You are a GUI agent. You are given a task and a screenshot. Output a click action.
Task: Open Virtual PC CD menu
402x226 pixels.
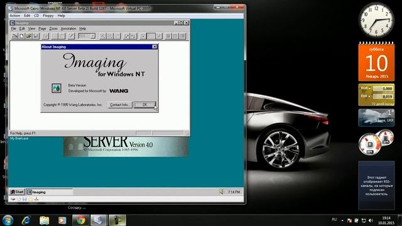coord(36,16)
